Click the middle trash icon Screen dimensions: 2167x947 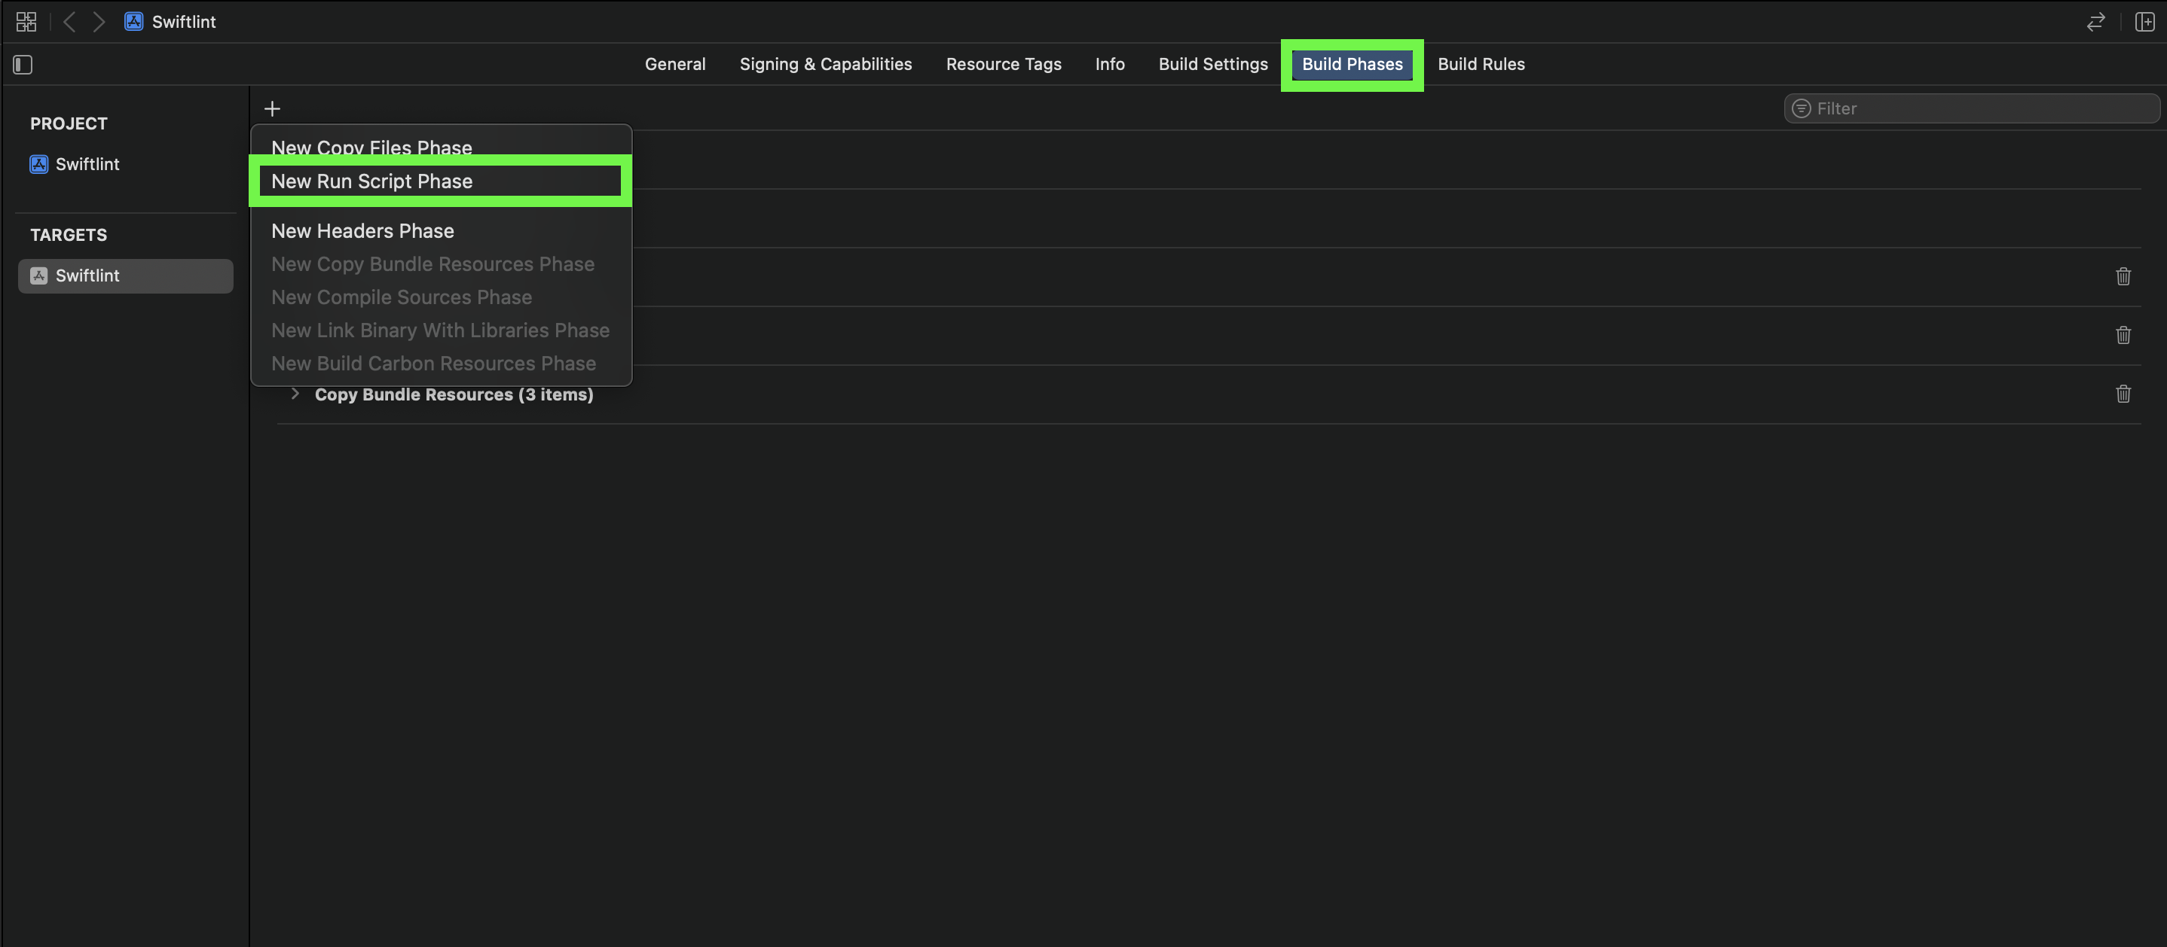[2123, 335]
